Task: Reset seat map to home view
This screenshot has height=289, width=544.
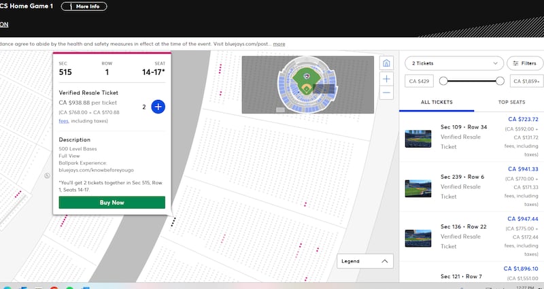Action: click(386, 63)
